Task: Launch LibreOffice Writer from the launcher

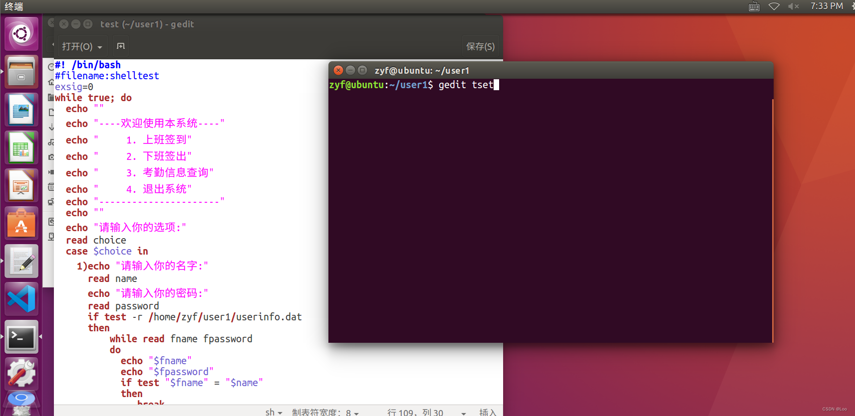Action: point(21,110)
